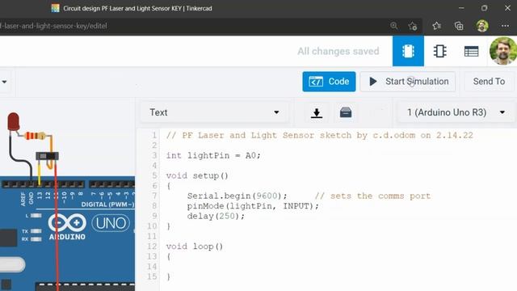Open the Component list view icon
Image resolution: width=517 pixels, height=291 pixels.
(471, 52)
